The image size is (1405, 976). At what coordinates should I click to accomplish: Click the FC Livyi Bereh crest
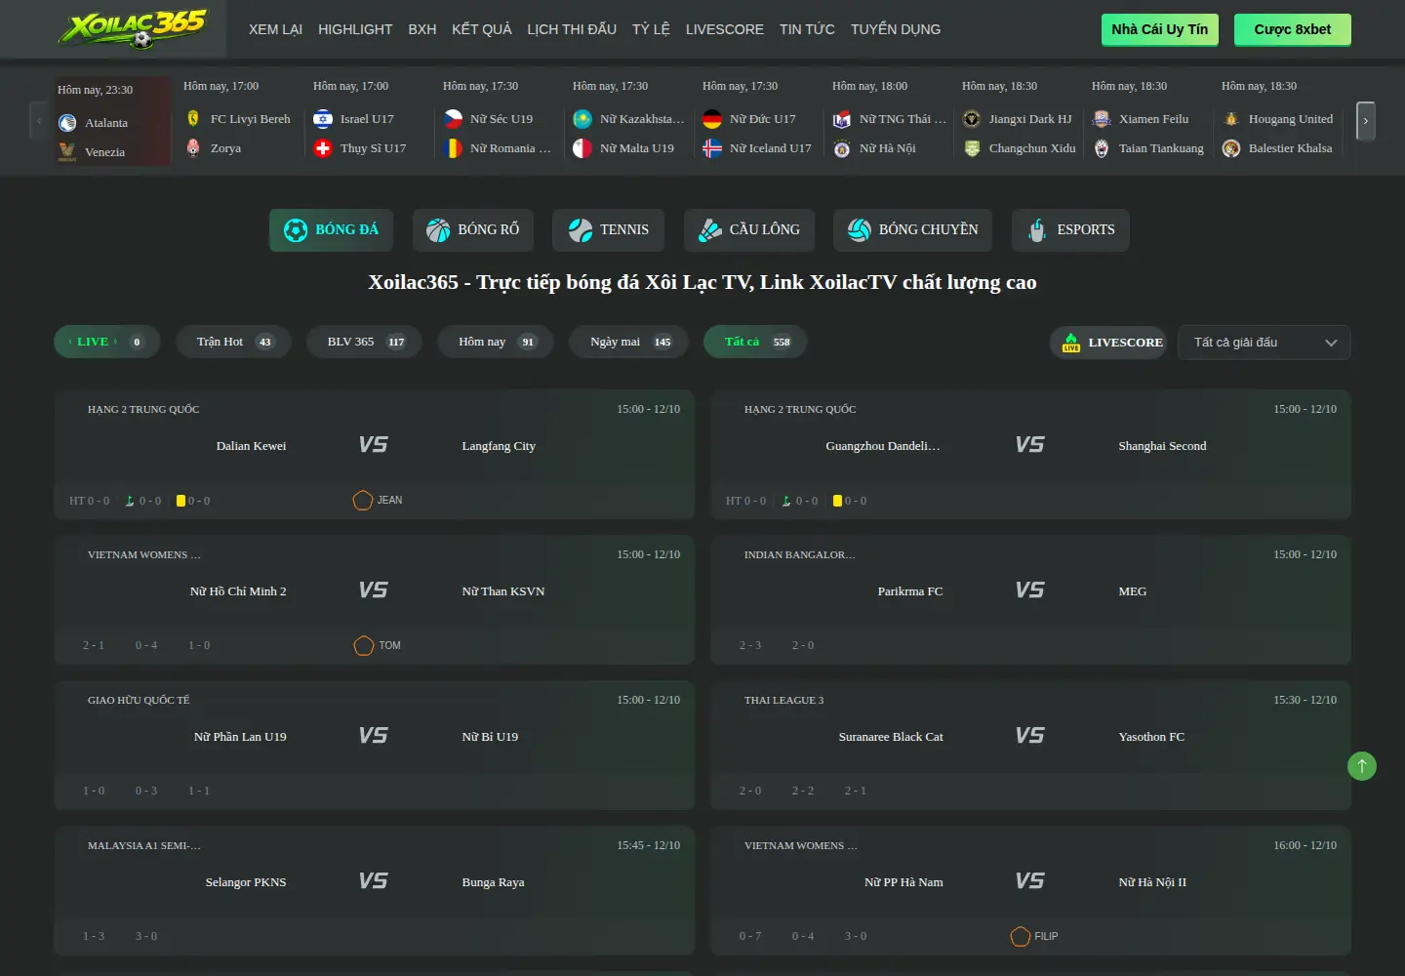point(193,119)
